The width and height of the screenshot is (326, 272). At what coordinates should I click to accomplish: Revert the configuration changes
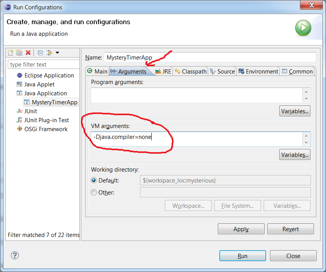[291, 229]
